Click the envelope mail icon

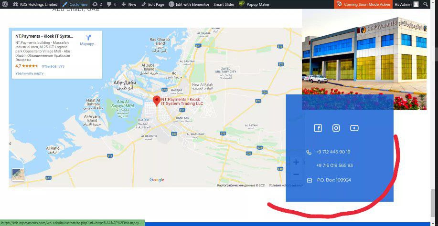click(309, 180)
